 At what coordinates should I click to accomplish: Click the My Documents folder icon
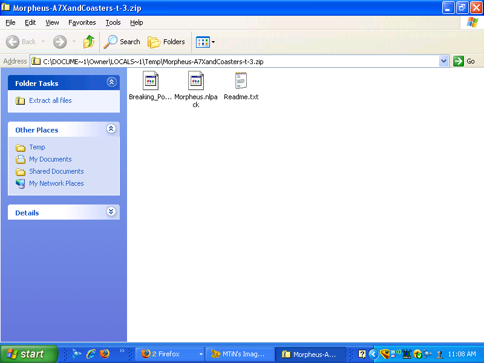point(21,159)
